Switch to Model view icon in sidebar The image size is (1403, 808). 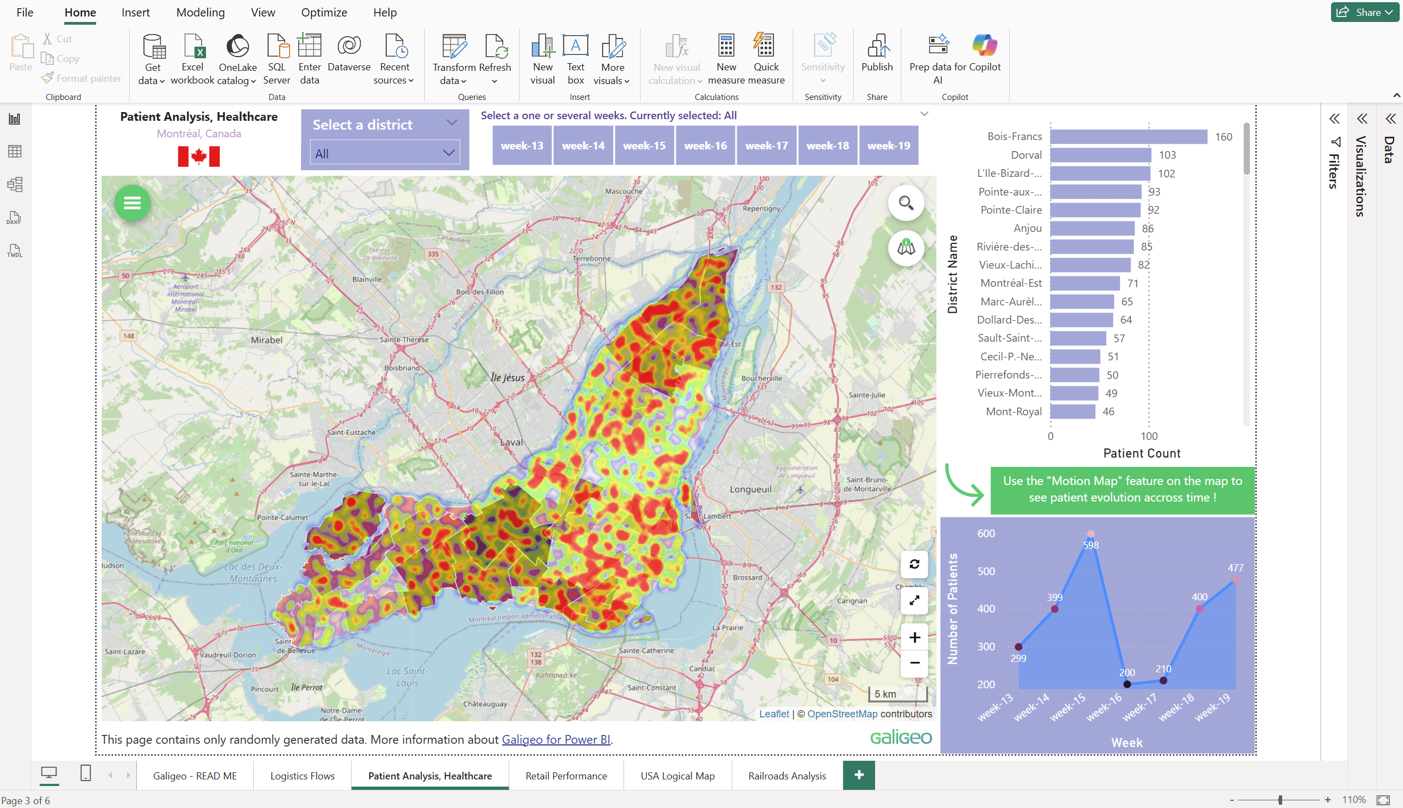pyautogui.click(x=14, y=184)
